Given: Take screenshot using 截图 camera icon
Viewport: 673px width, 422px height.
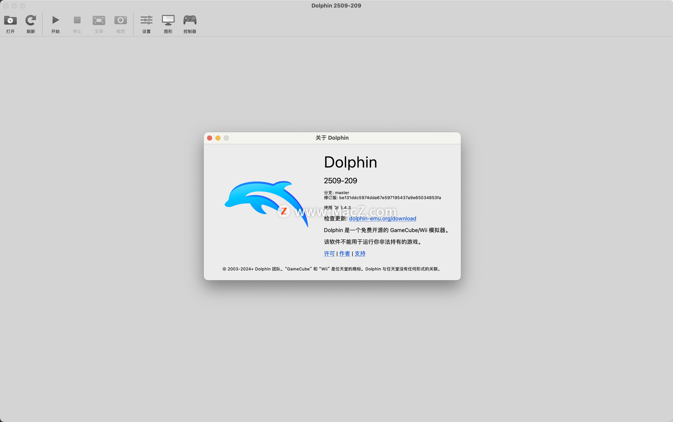Looking at the screenshot, I should [121, 21].
